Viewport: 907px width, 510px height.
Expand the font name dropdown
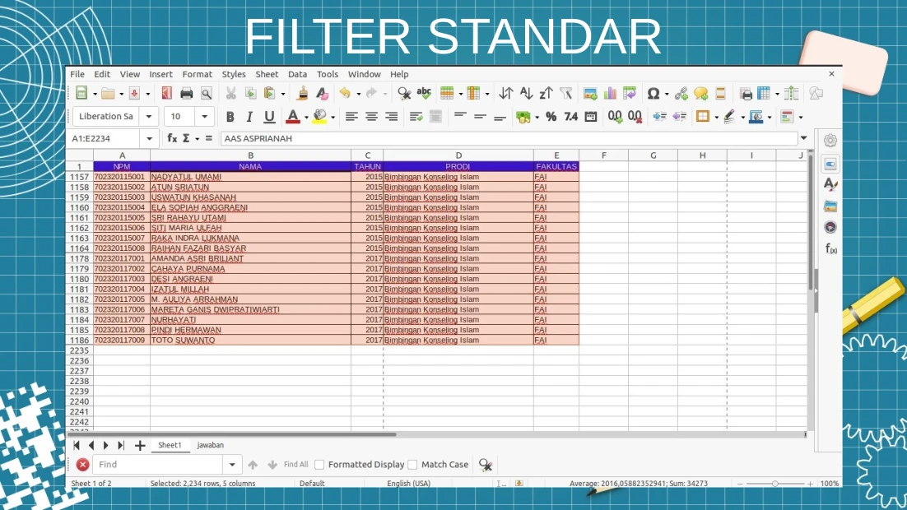coord(148,117)
